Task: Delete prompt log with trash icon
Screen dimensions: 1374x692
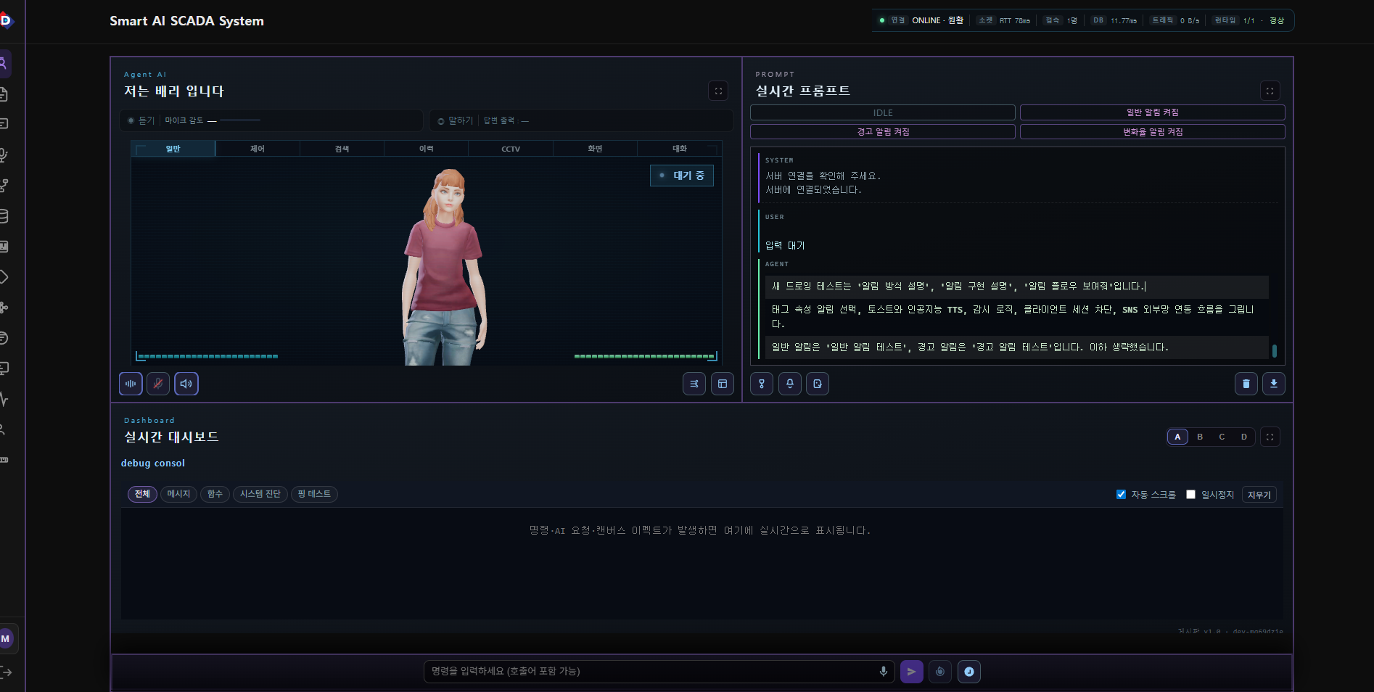Action: pos(1246,384)
